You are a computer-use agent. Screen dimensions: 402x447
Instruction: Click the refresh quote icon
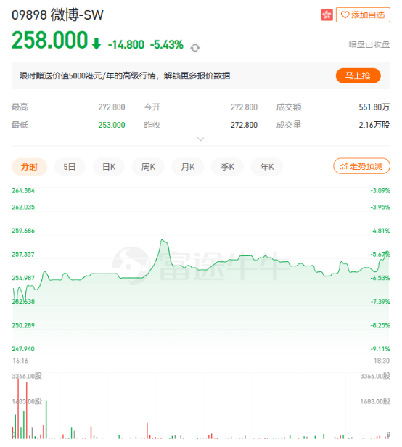195,48
